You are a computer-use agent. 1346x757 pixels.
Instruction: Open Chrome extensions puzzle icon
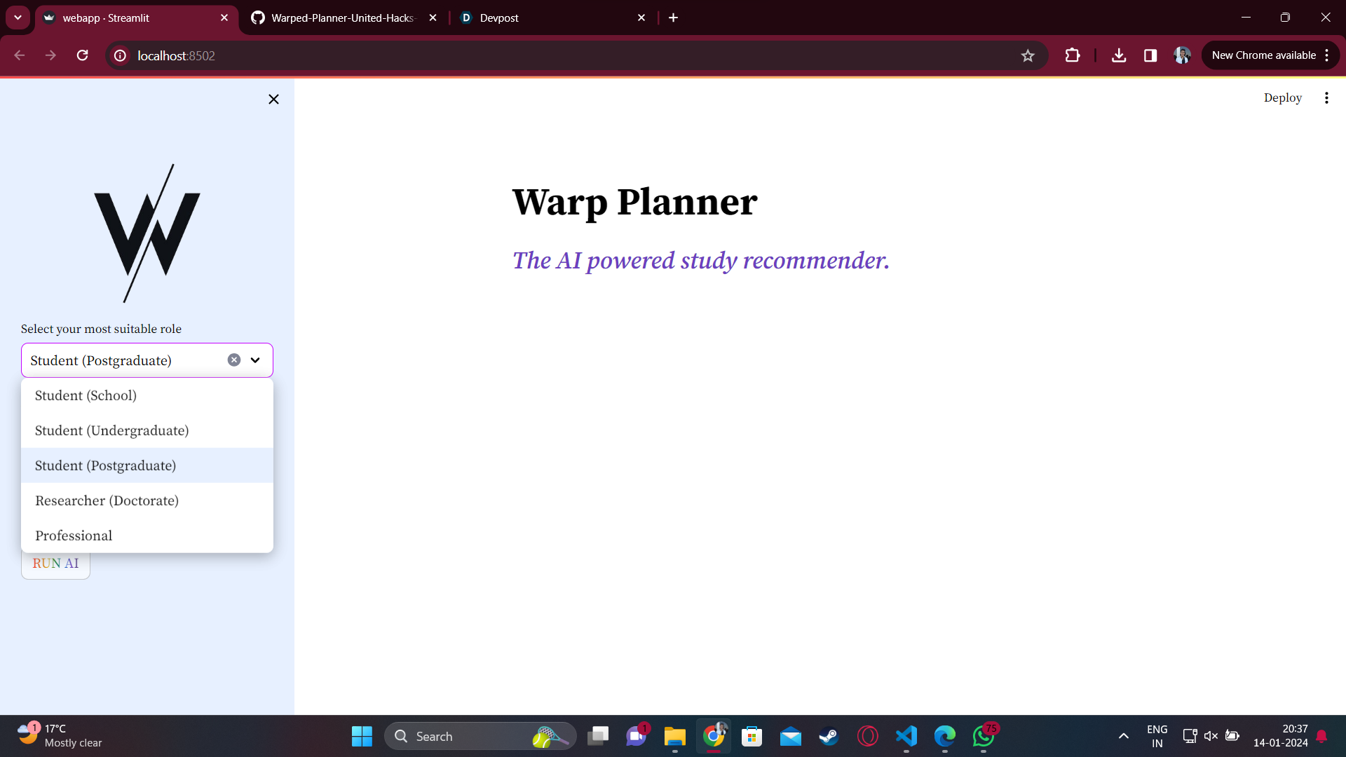tap(1073, 55)
